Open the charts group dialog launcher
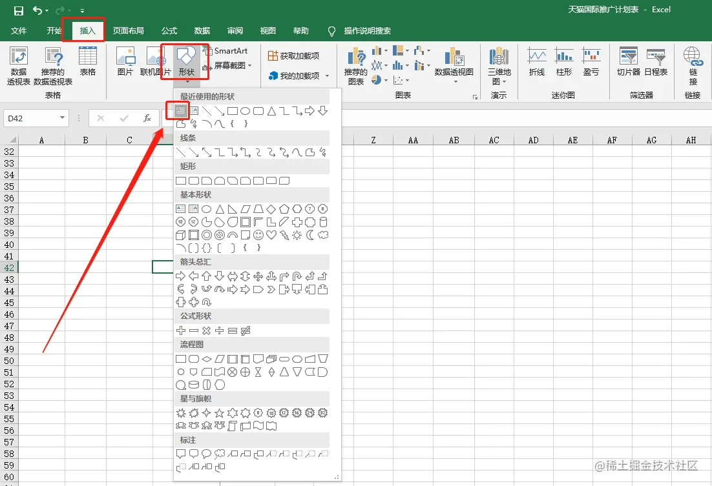The width and height of the screenshot is (712, 486). [475, 97]
